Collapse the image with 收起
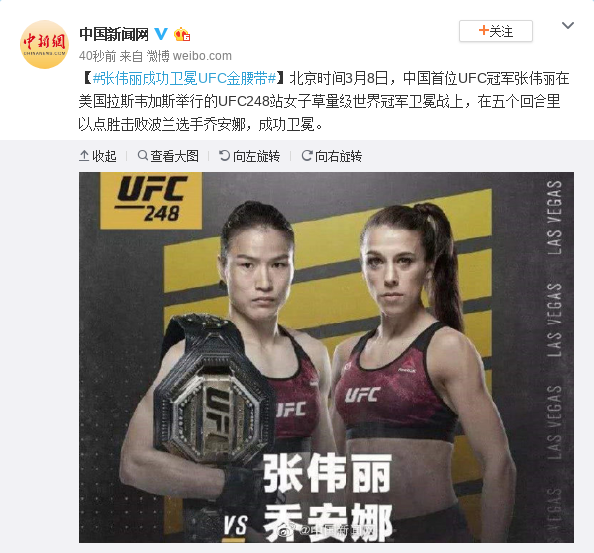594x553 pixels. 98,156
